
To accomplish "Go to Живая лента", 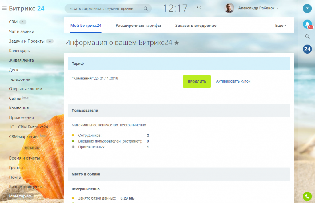I will pyautogui.click(x=21, y=60).
